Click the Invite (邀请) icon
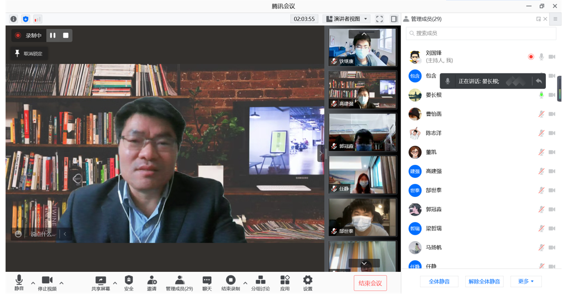The height and width of the screenshot is (294, 565). (152, 280)
